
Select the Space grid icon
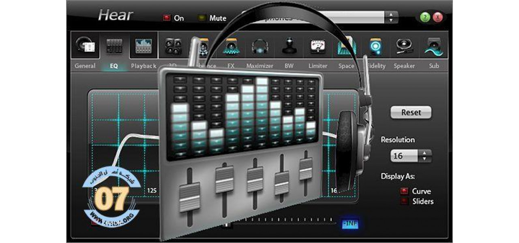click(x=346, y=47)
